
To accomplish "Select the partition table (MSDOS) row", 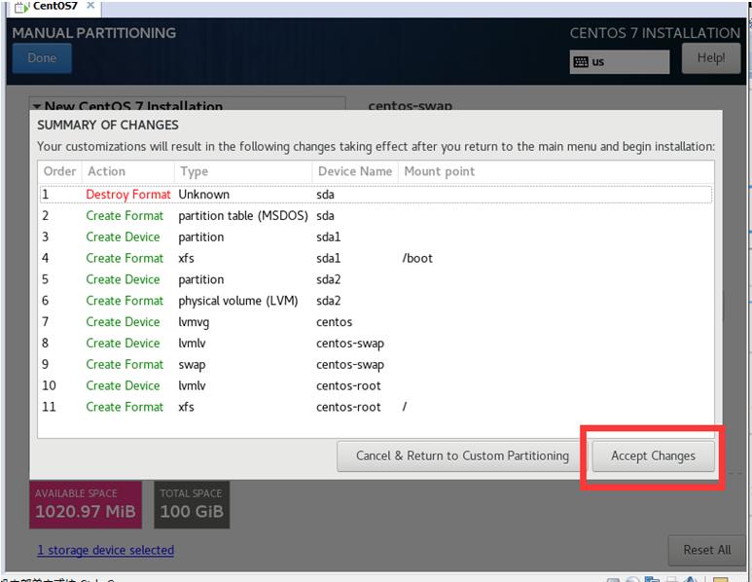I will 376,216.
